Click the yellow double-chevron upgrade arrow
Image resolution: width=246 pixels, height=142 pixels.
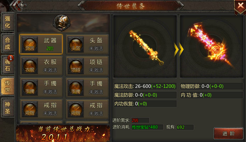pos(179,49)
